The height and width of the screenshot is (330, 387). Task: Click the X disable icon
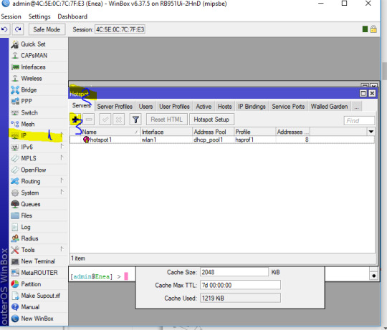[x=119, y=120]
